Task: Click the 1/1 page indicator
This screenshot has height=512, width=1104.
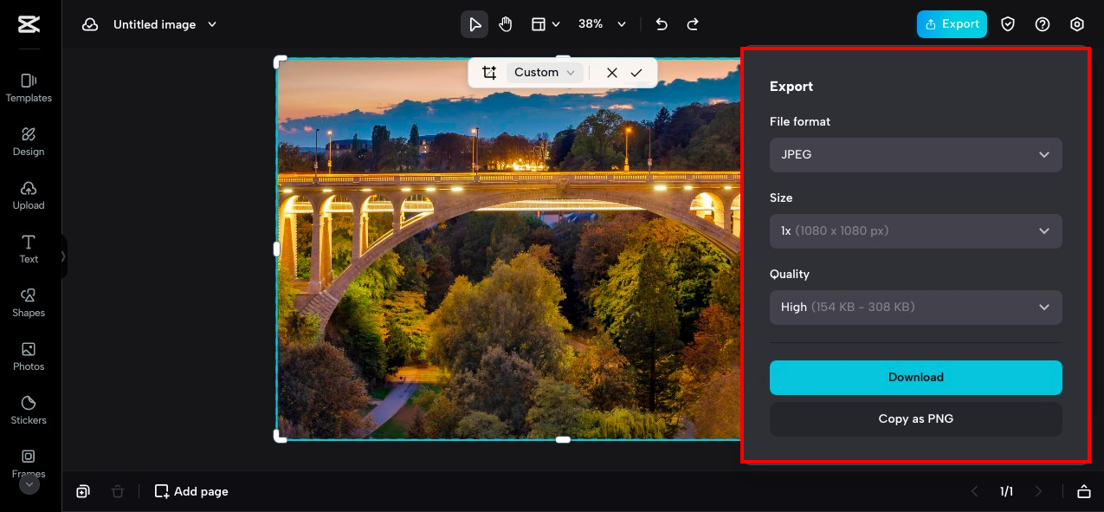Action: 1006,491
